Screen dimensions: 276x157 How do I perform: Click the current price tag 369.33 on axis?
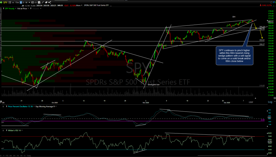coord(271,22)
